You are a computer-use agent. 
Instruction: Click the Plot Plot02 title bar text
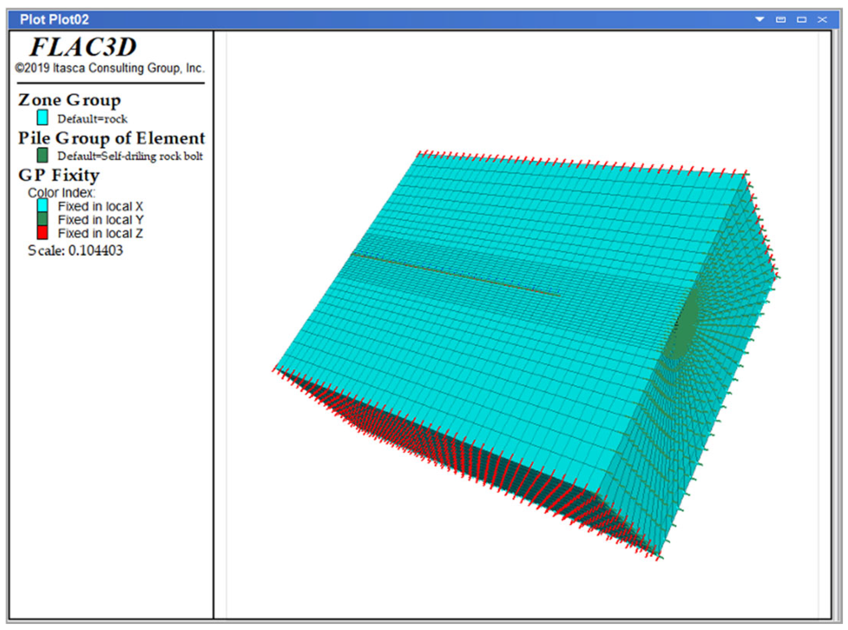tap(54, 19)
